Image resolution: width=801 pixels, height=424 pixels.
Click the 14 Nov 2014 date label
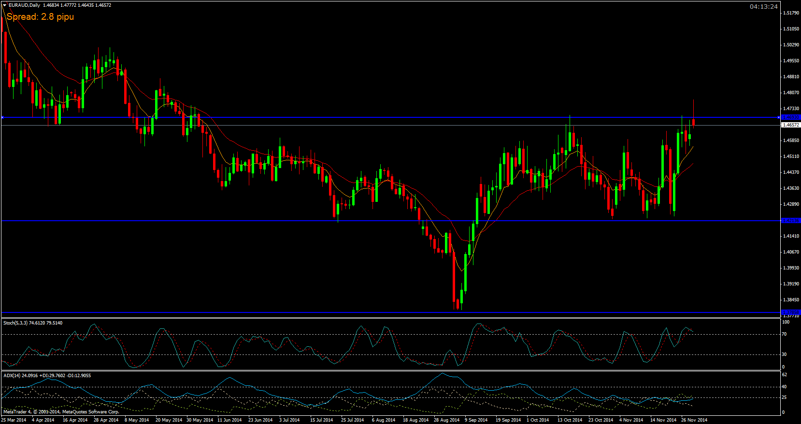[663, 420]
